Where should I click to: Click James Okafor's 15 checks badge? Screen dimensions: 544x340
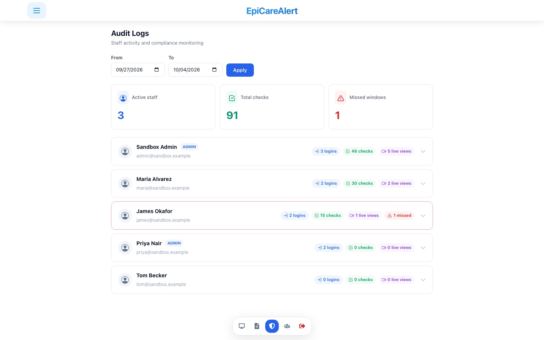(x=328, y=215)
